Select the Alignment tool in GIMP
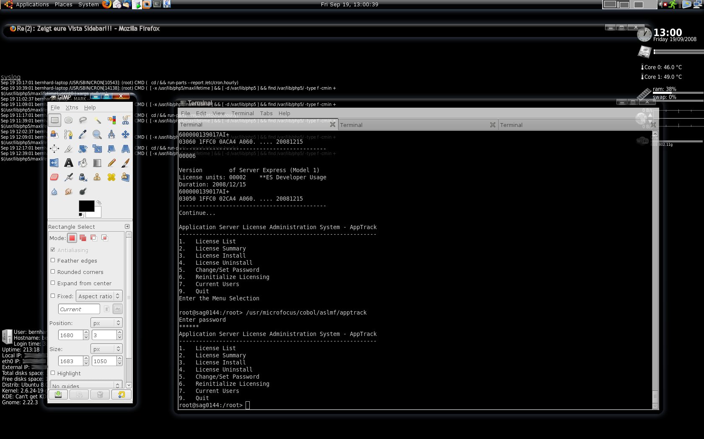Viewport: 704px width, 439px height. tap(54, 149)
